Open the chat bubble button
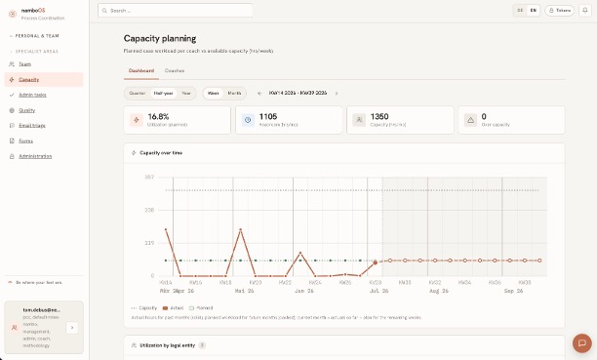This screenshot has width=597, height=360. (x=582, y=342)
